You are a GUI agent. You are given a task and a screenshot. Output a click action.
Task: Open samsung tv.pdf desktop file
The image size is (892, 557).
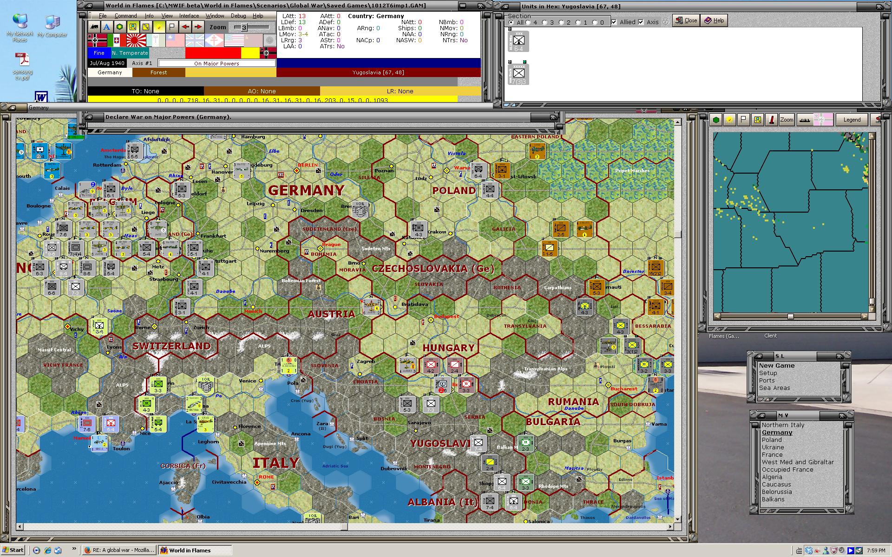pos(23,66)
